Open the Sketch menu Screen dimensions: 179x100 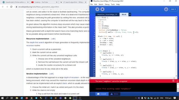(101, 4)
